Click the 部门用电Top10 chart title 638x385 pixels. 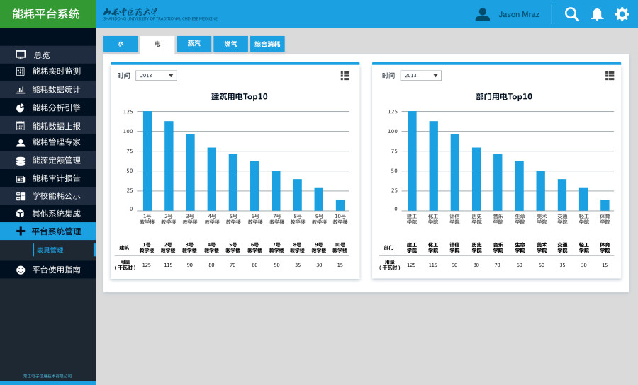pos(504,97)
